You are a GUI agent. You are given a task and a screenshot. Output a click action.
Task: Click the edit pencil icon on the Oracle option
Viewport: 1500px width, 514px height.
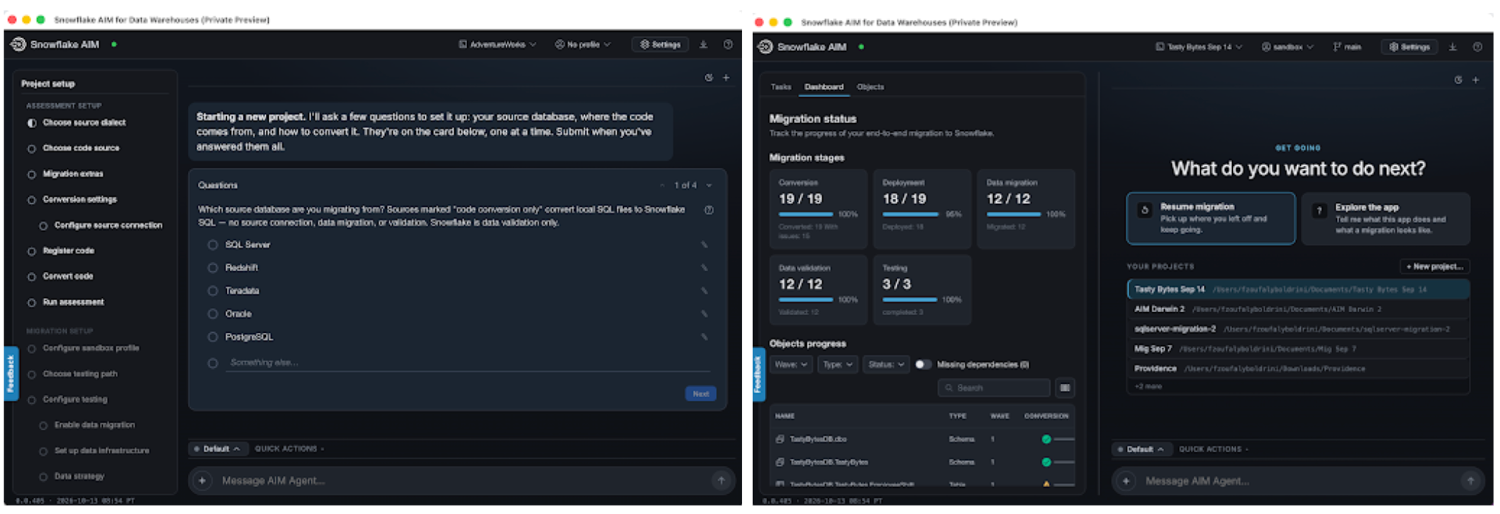click(705, 314)
